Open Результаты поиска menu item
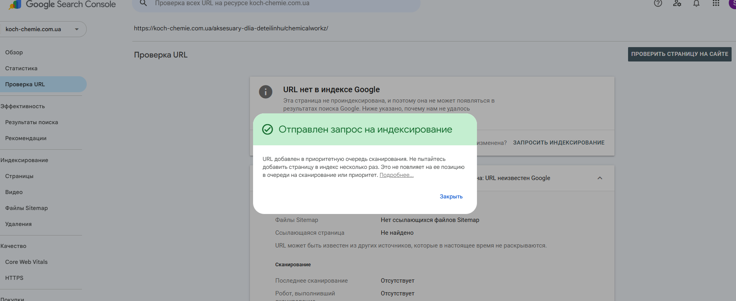The height and width of the screenshot is (301, 736). pos(32,122)
